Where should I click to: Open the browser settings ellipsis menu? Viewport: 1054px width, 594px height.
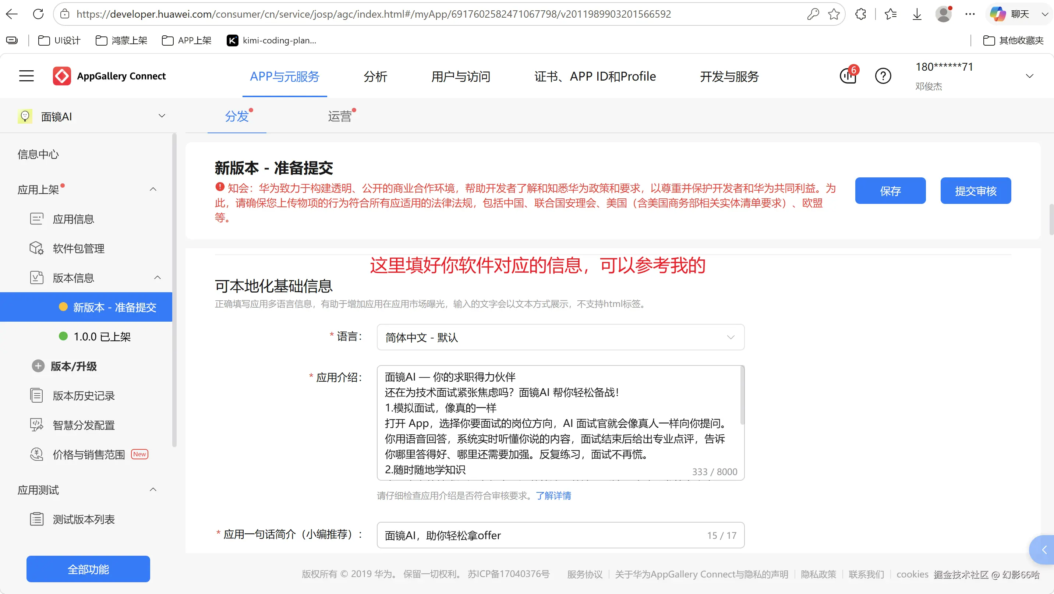click(x=970, y=14)
